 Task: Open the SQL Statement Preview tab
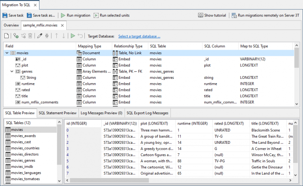pos(58,113)
